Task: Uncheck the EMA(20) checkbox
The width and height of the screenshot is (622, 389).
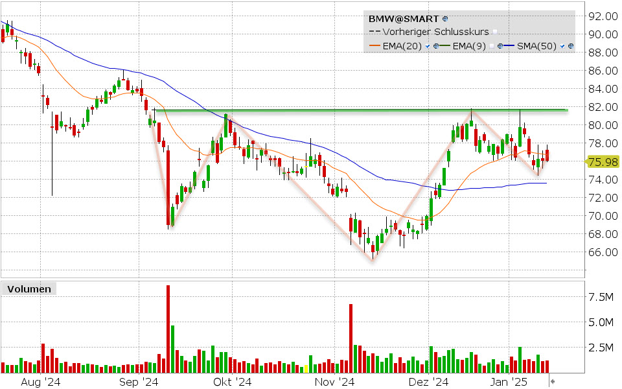Action: (x=427, y=46)
